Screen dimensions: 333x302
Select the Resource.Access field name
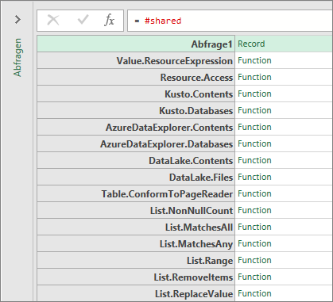(x=196, y=78)
